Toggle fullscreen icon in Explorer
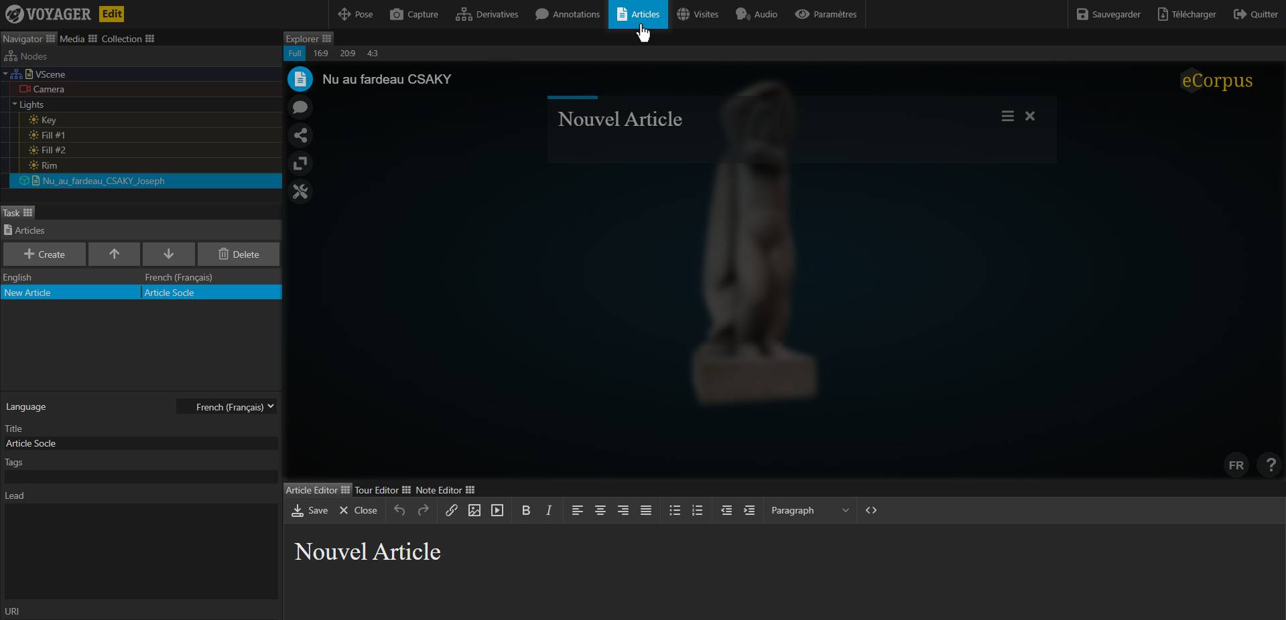Image resolution: width=1286 pixels, height=620 pixels. [x=300, y=163]
